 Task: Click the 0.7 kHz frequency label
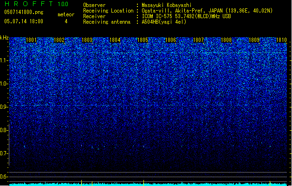[4, 153]
